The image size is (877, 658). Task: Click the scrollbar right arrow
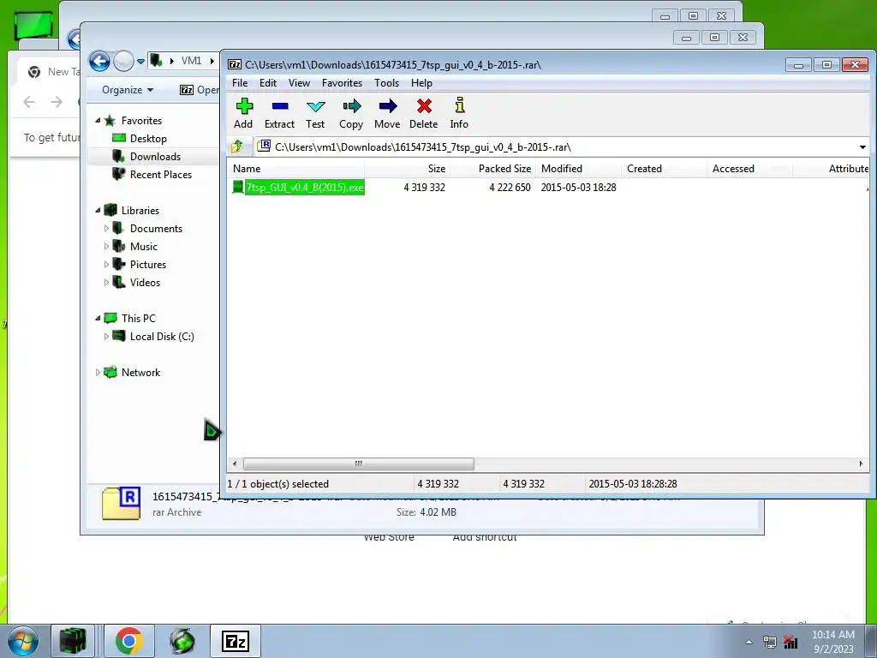[861, 464]
